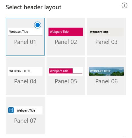
Task: Open the info icon beside header layout
Action: pyautogui.click(x=124, y=5)
